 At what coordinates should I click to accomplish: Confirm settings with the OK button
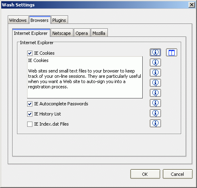(145, 174)
